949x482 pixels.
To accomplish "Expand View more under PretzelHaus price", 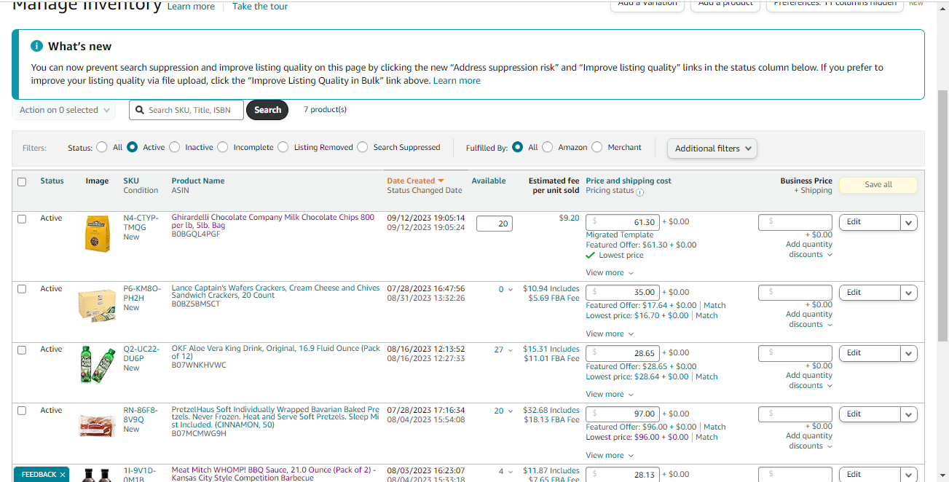I will tap(610, 456).
